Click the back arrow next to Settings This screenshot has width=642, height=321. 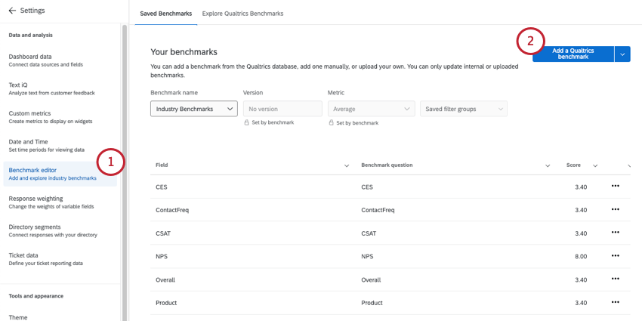[12, 11]
